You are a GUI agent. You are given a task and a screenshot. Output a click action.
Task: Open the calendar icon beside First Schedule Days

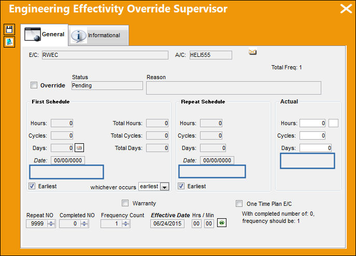79,148
